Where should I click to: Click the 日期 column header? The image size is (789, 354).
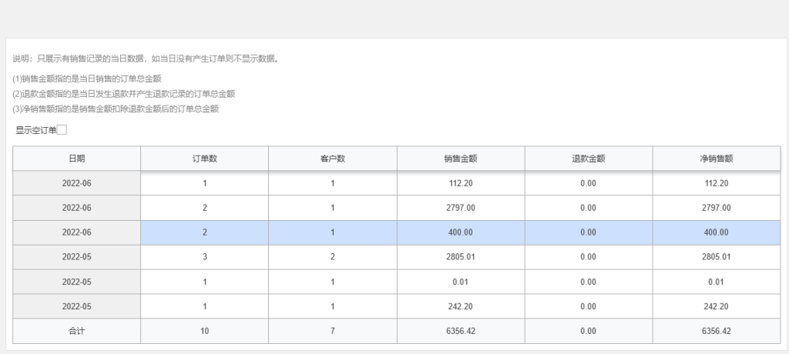(76, 159)
